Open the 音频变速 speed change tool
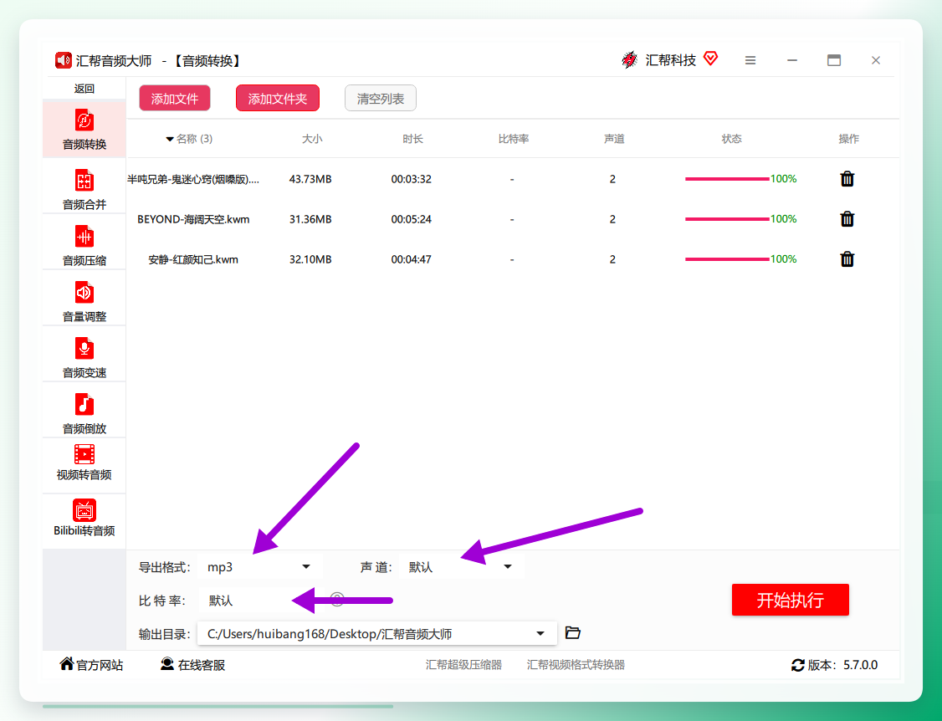 coord(84,357)
